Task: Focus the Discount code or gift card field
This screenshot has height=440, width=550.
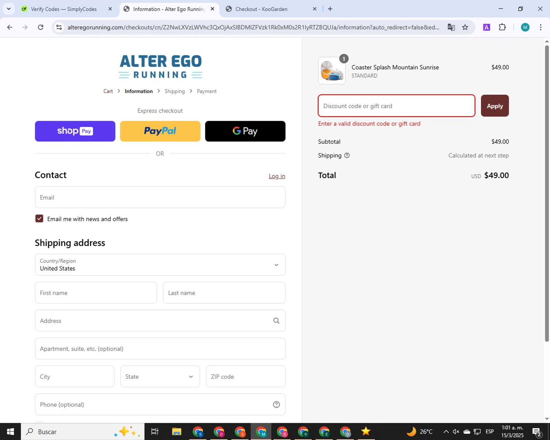Action: pos(396,106)
